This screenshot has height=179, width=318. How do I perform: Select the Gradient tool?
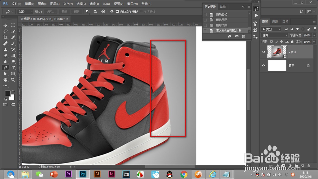(x=13, y=55)
